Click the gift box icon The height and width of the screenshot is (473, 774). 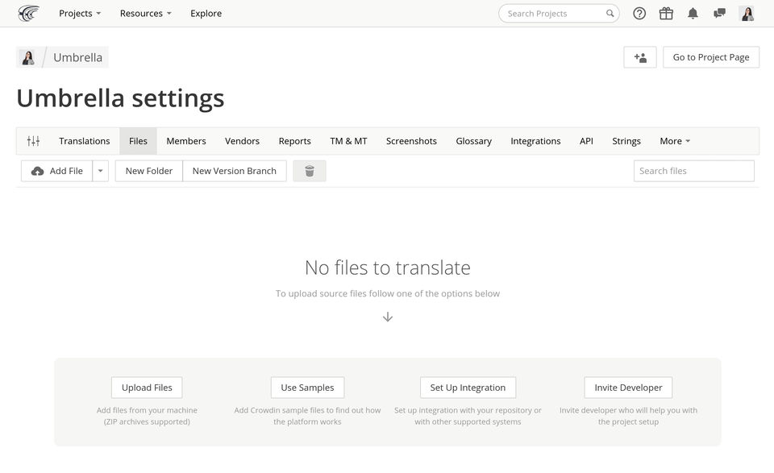click(x=666, y=13)
